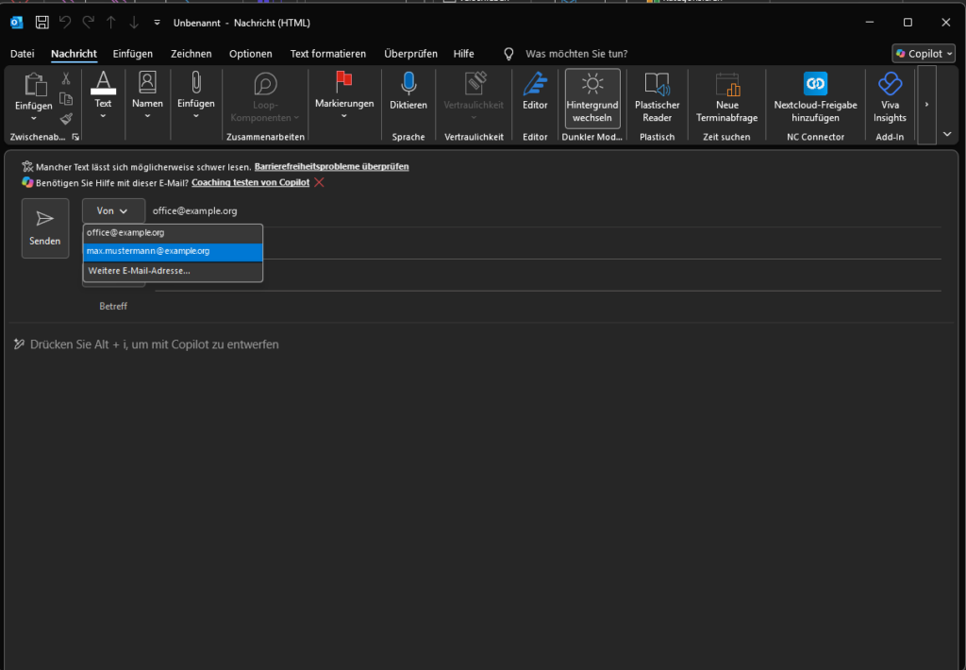This screenshot has height=670, width=966.
Task: Switch to Text formatieren tab
Action: [328, 54]
